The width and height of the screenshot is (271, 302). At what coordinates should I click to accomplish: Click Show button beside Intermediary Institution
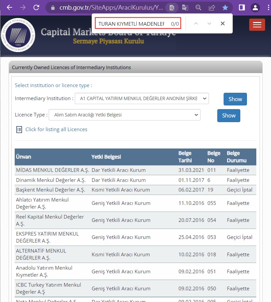(235, 99)
